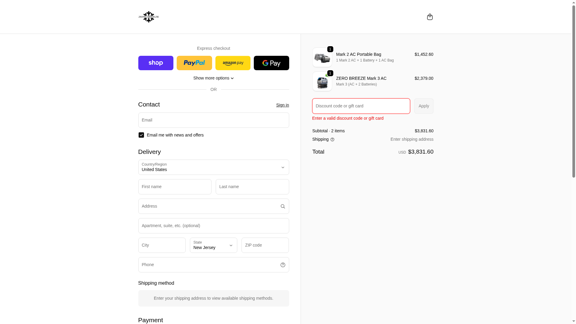The width and height of the screenshot is (576, 324).
Task: Click the Zero Breeze logo
Action: pyautogui.click(x=148, y=17)
